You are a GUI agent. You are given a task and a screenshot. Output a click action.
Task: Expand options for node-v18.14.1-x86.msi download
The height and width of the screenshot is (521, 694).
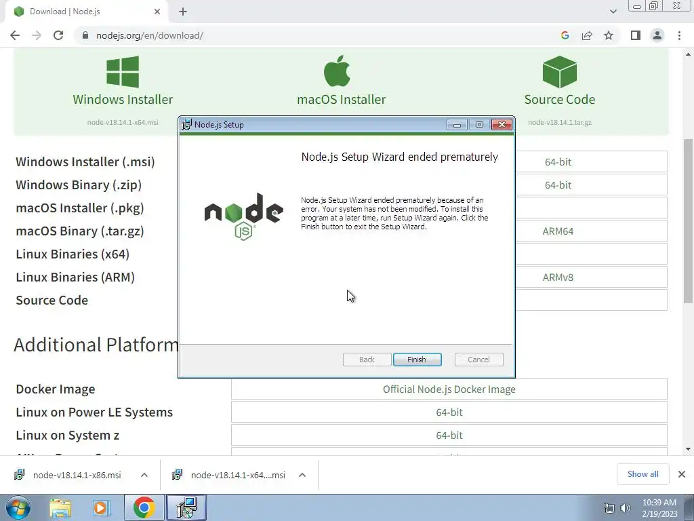[x=144, y=475]
